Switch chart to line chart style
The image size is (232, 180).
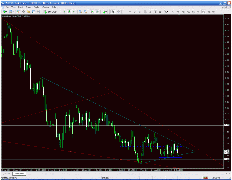click(74, 12)
